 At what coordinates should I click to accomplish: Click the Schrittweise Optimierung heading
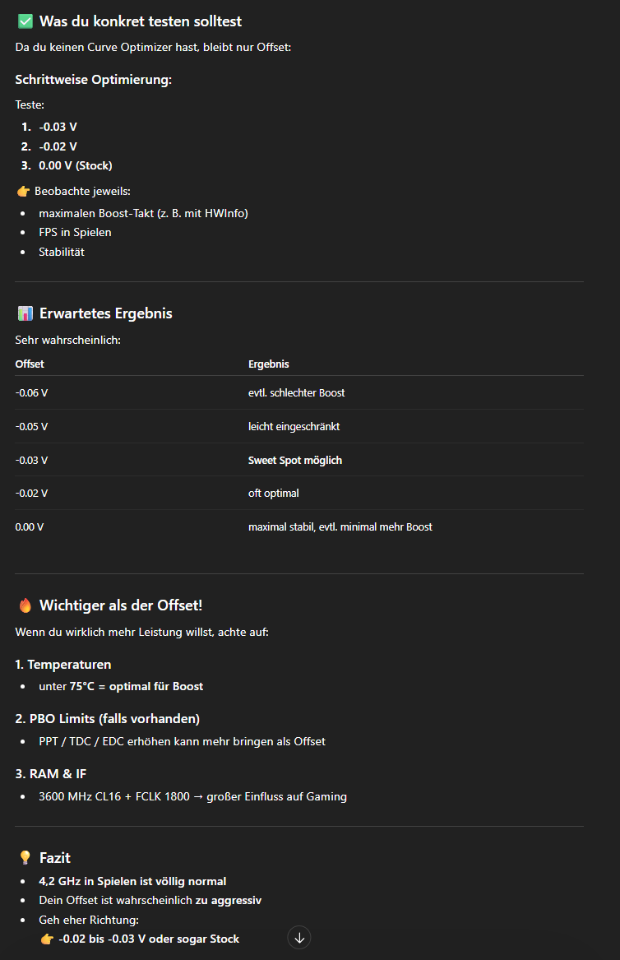coord(93,80)
